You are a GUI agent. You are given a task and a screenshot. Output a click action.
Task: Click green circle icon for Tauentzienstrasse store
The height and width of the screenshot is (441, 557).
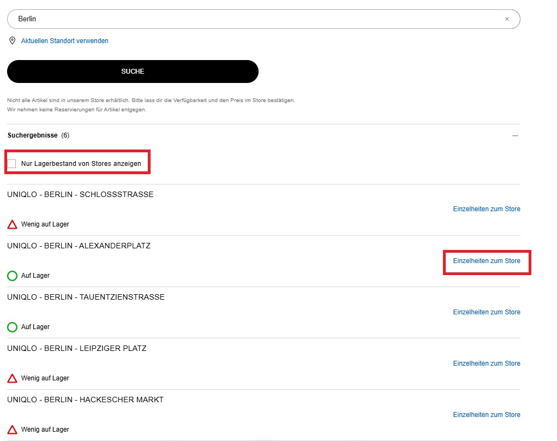[x=12, y=327]
